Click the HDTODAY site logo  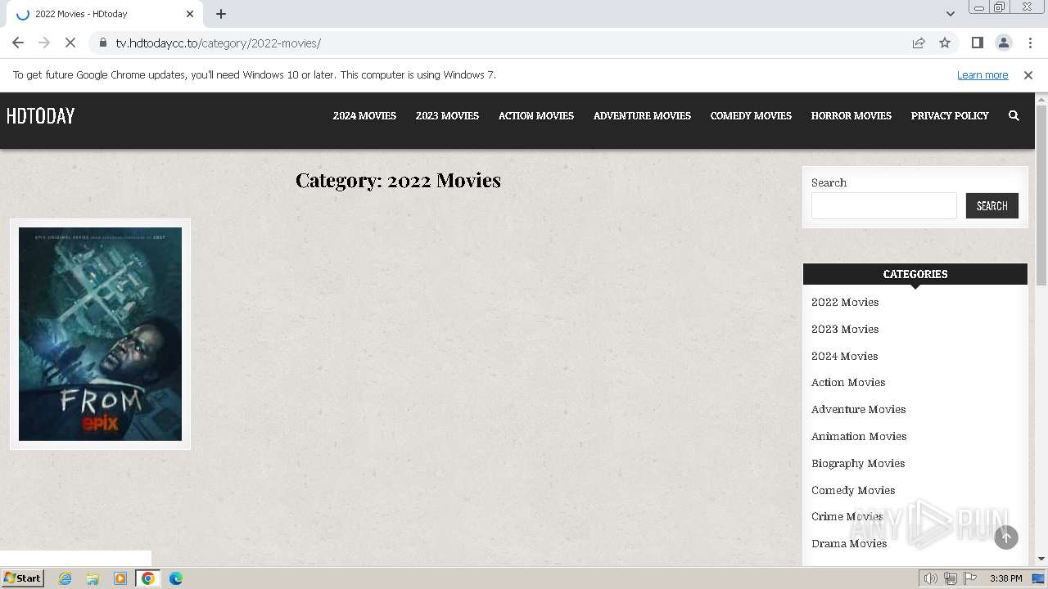point(40,116)
